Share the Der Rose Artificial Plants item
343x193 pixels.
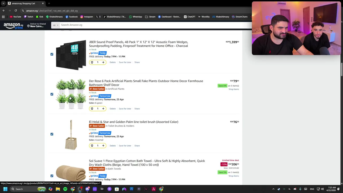tap(137, 109)
